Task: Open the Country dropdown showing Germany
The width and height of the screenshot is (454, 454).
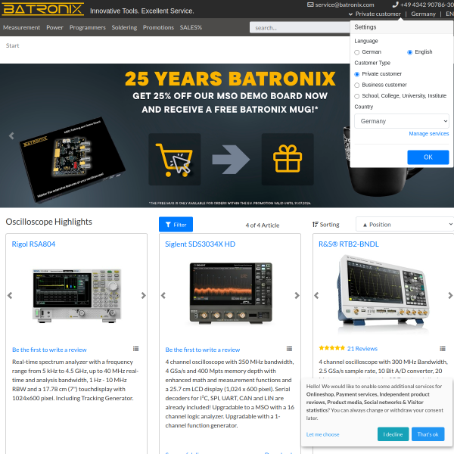Action: point(402,121)
